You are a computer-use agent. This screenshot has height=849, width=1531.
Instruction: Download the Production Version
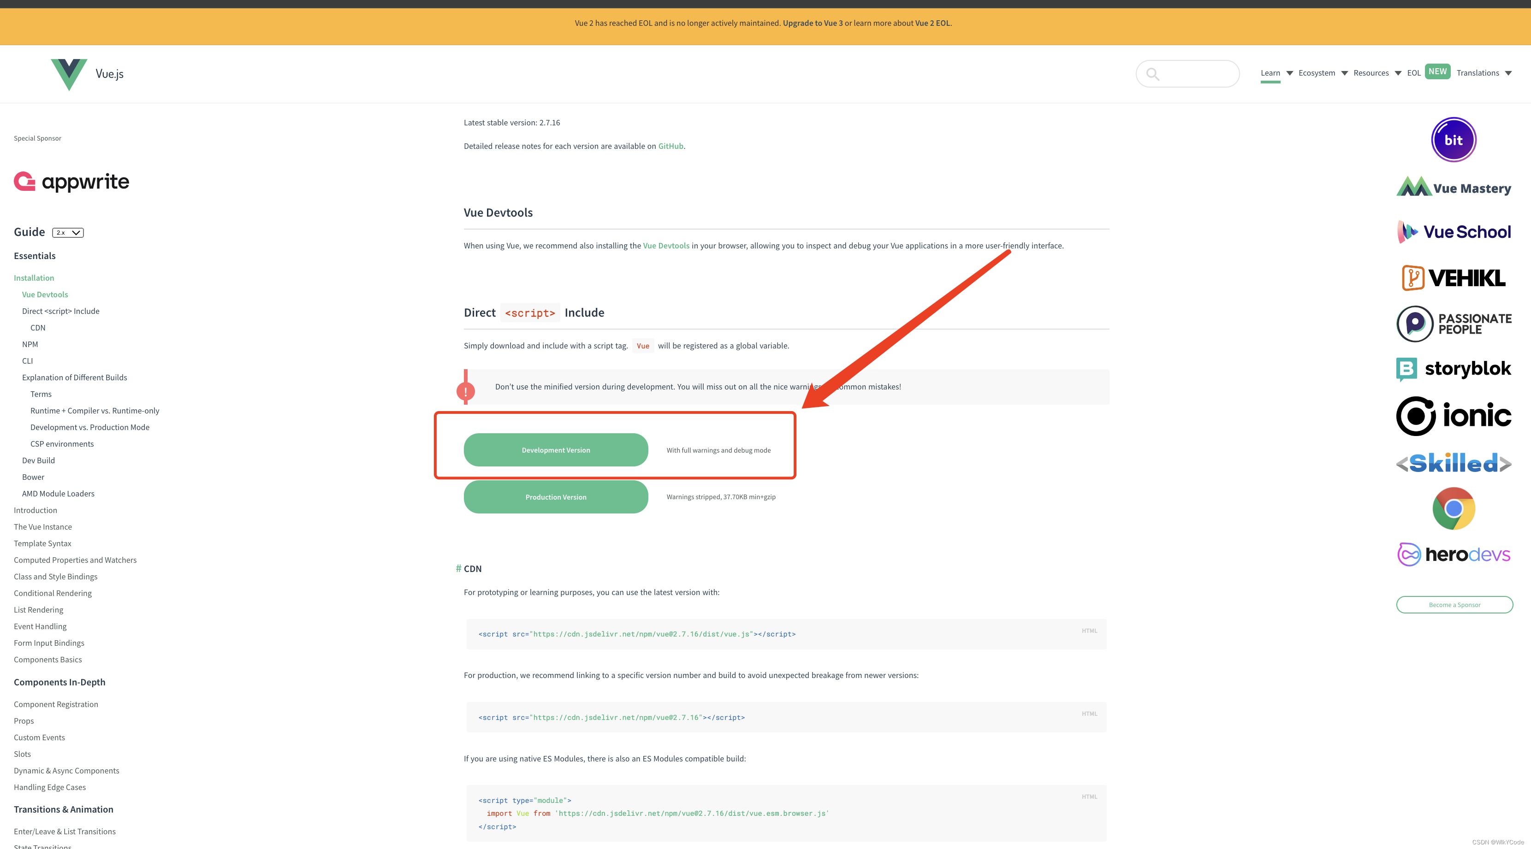point(556,497)
